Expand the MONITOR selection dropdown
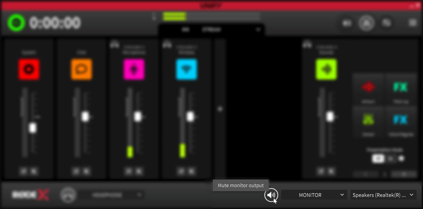 coord(314,195)
